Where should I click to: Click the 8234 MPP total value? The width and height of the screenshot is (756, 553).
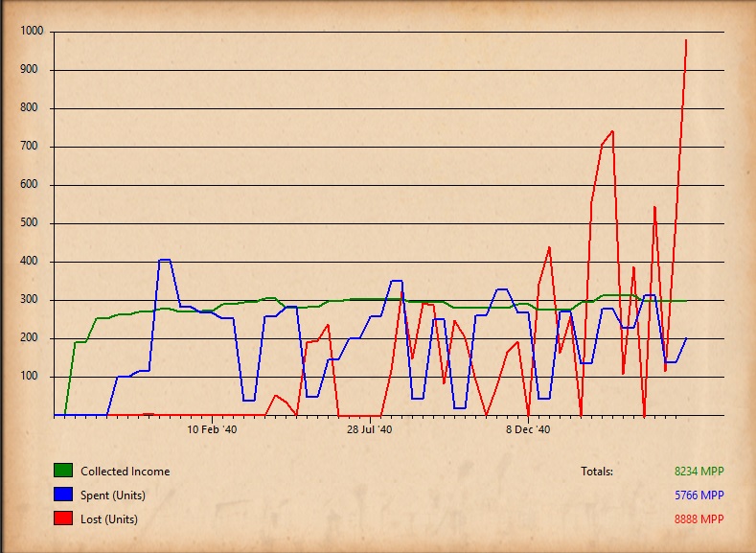tap(699, 471)
